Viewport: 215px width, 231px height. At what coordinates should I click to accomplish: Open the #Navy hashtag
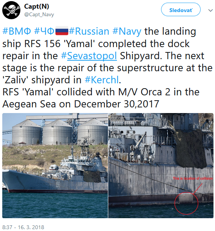pyautogui.click(x=127, y=32)
